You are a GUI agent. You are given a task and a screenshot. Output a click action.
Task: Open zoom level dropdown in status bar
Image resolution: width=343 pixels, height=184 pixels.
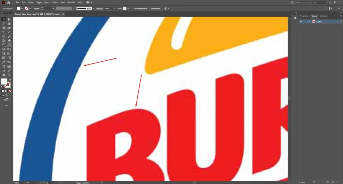pos(24,183)
